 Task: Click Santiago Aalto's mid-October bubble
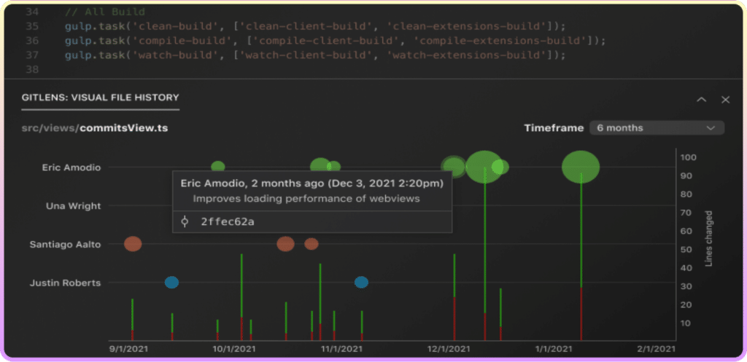pos(285,244)
